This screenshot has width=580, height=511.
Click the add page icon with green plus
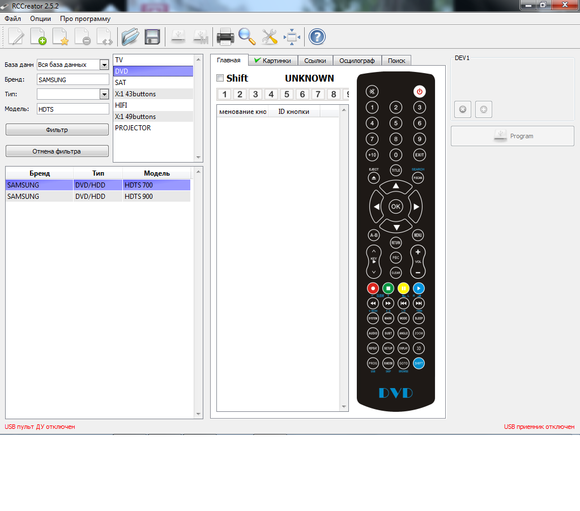[x=39, y=37]
